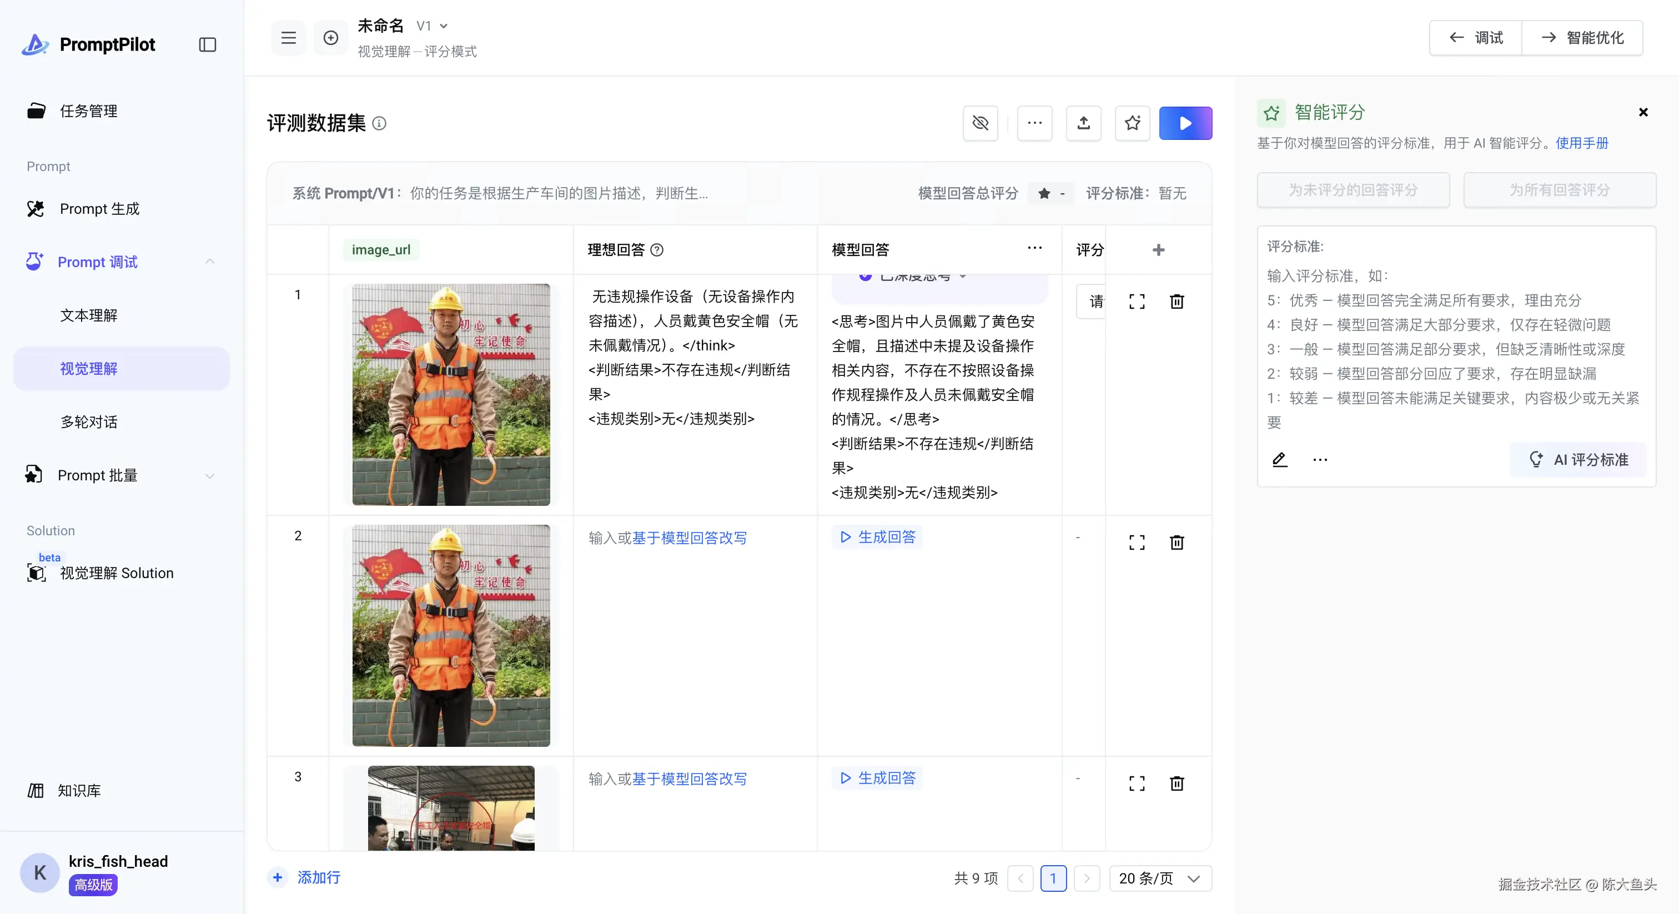Expand row 2 with fullscreen icon
The image size is (1679, 914).
tap(1137, 543)
